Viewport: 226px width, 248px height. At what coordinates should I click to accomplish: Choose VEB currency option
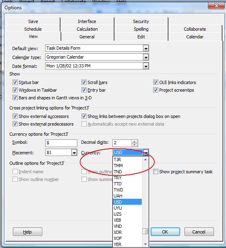[127, 220]
